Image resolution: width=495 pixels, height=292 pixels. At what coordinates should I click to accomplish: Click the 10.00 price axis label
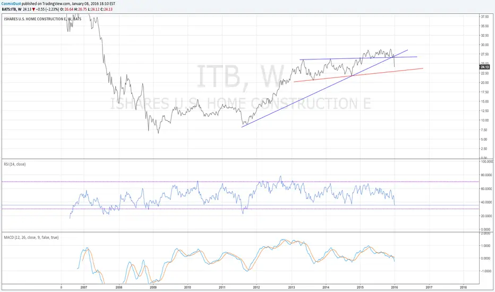point(484,121)
